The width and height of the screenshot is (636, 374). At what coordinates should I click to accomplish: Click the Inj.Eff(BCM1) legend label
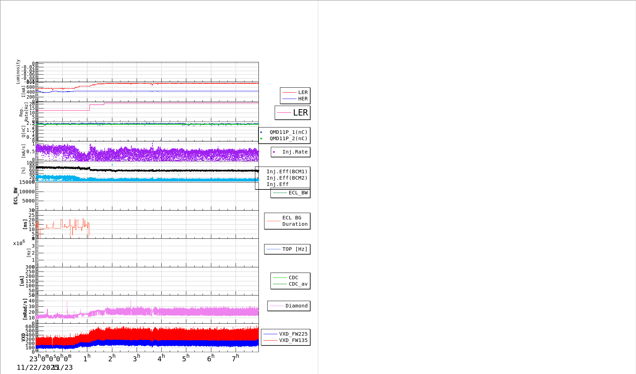pyautogui.click(x=287, y=172)
